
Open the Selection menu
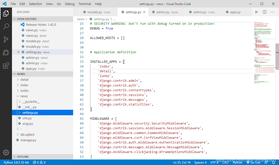coord(35,4)
